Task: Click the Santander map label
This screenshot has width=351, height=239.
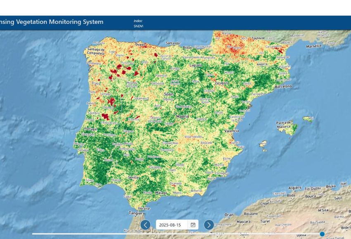Action: click(173, 43)
